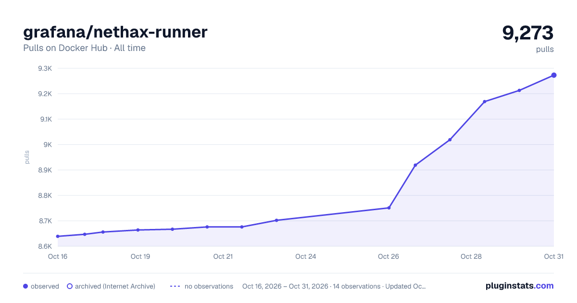Viewport: 577px width, 303px height.
Task: Click the "observed" legend label
Action: pyautogui.click(x=45, y=286)
